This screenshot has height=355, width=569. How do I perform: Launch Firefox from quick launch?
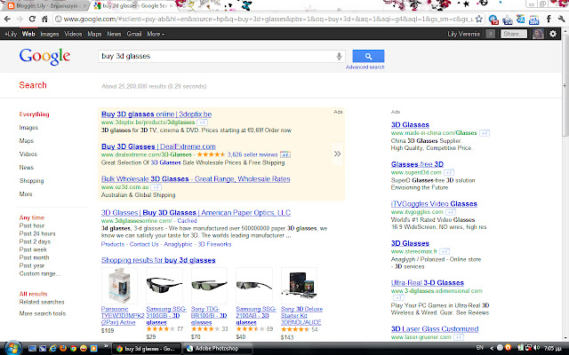coord(63,349)
